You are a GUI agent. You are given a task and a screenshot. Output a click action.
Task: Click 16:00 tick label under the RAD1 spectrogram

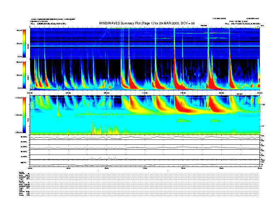(x=183, y=93)
